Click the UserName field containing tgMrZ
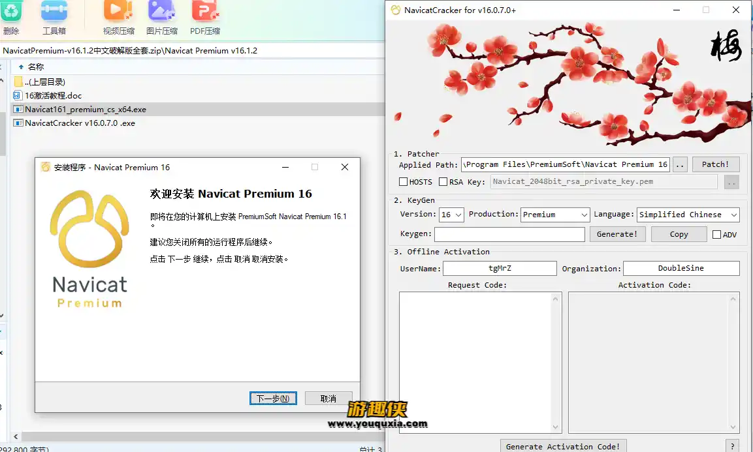 [500, 268]
